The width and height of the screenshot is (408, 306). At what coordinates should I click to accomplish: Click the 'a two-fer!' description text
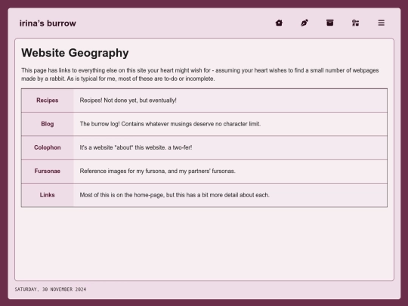[x=136, y=147]
